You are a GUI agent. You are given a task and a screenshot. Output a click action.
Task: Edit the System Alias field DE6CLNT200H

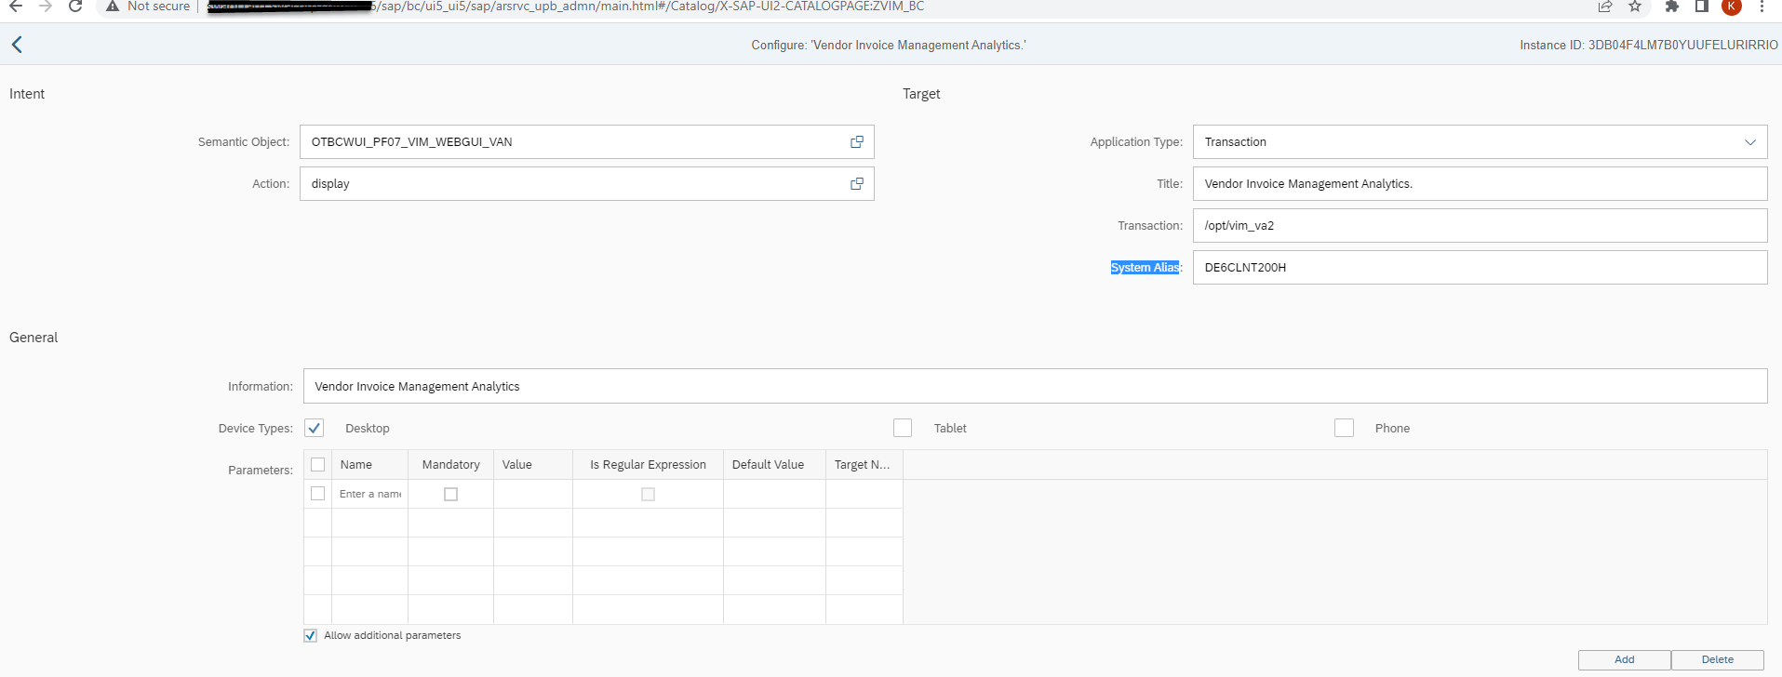pyautogui.click(x=1480, y=268)
